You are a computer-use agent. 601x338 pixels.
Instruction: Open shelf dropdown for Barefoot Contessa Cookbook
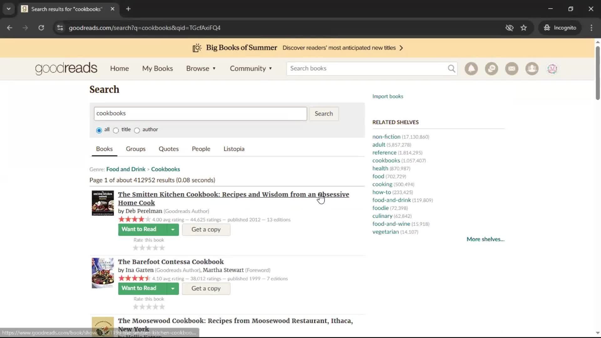[x=173, y=289]
